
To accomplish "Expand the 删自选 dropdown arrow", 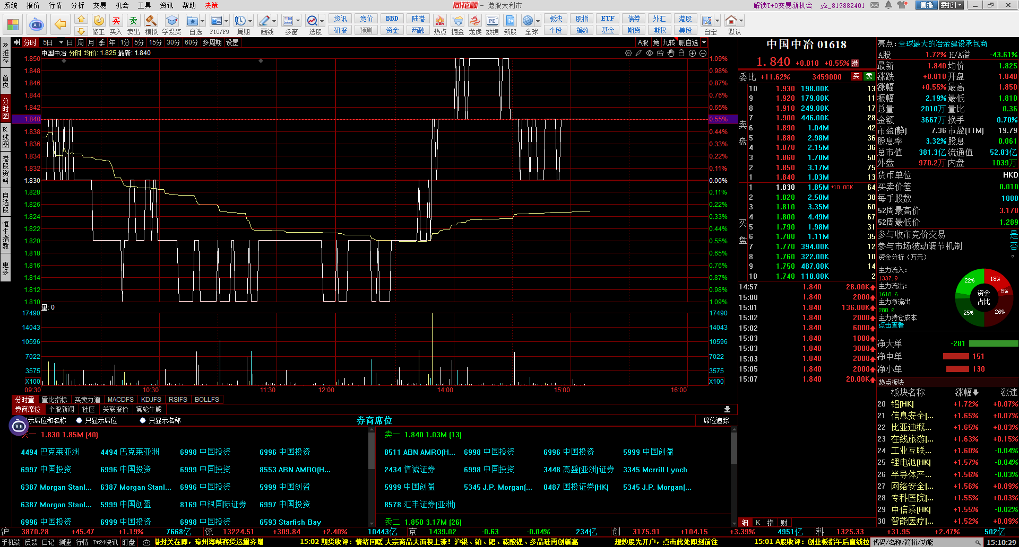I will pos(704,42).
